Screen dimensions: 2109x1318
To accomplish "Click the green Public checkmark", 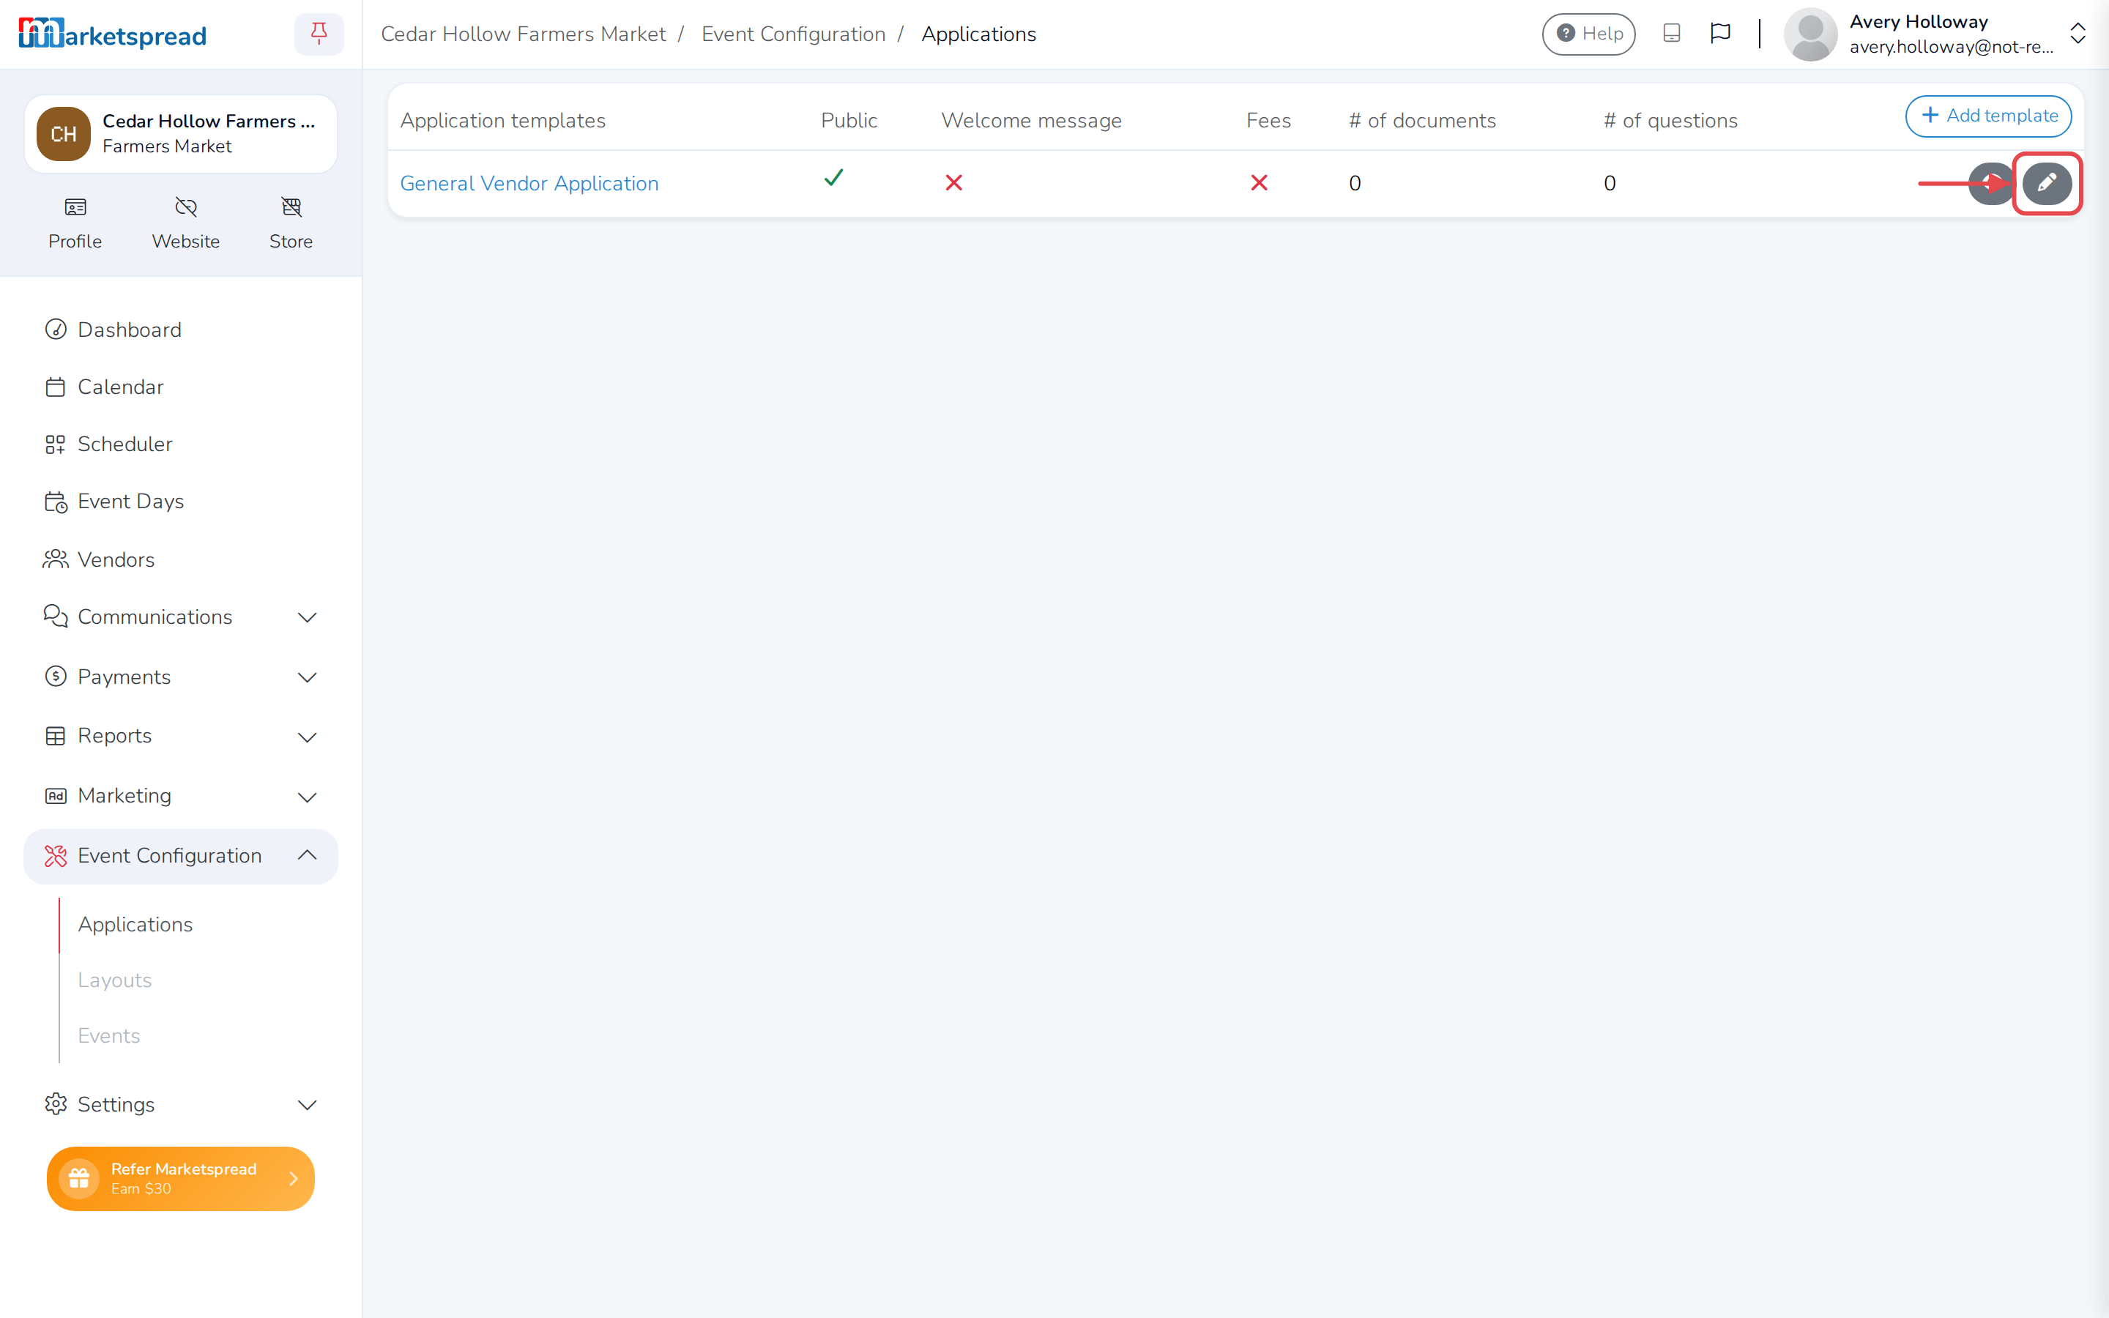I will [834, 178].
